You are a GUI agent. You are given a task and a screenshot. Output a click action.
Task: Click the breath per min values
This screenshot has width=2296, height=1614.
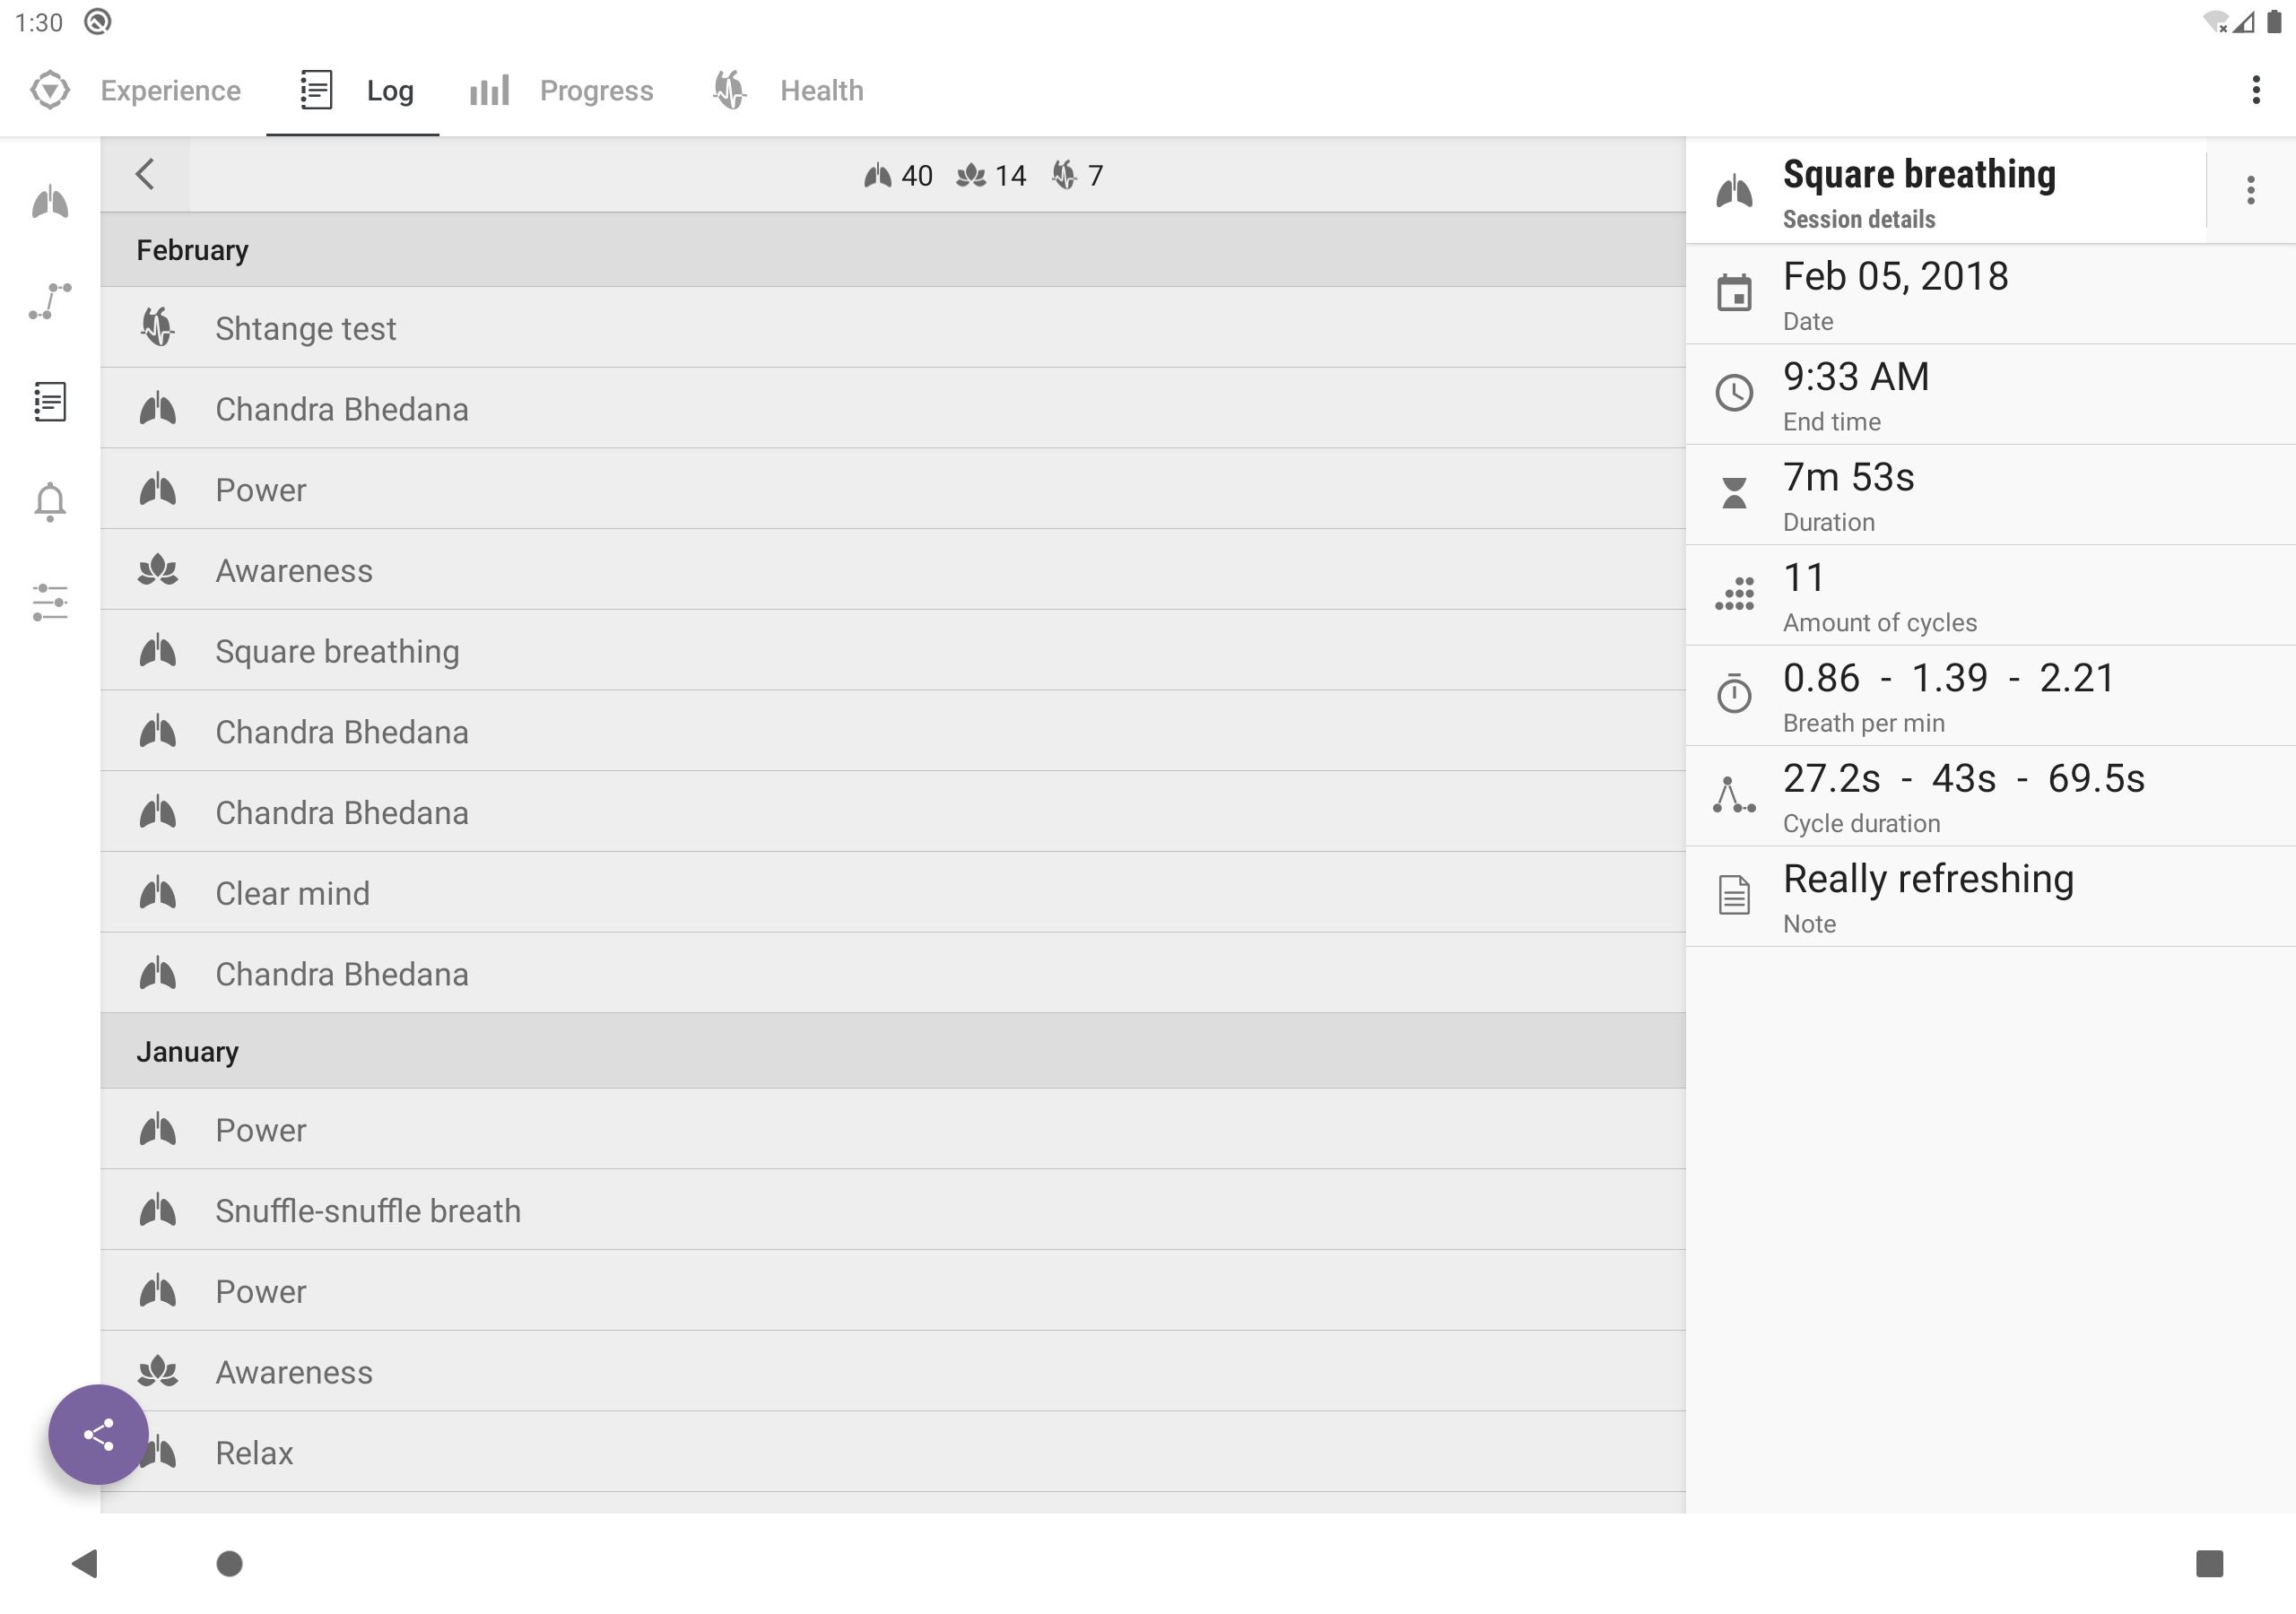1948,678
